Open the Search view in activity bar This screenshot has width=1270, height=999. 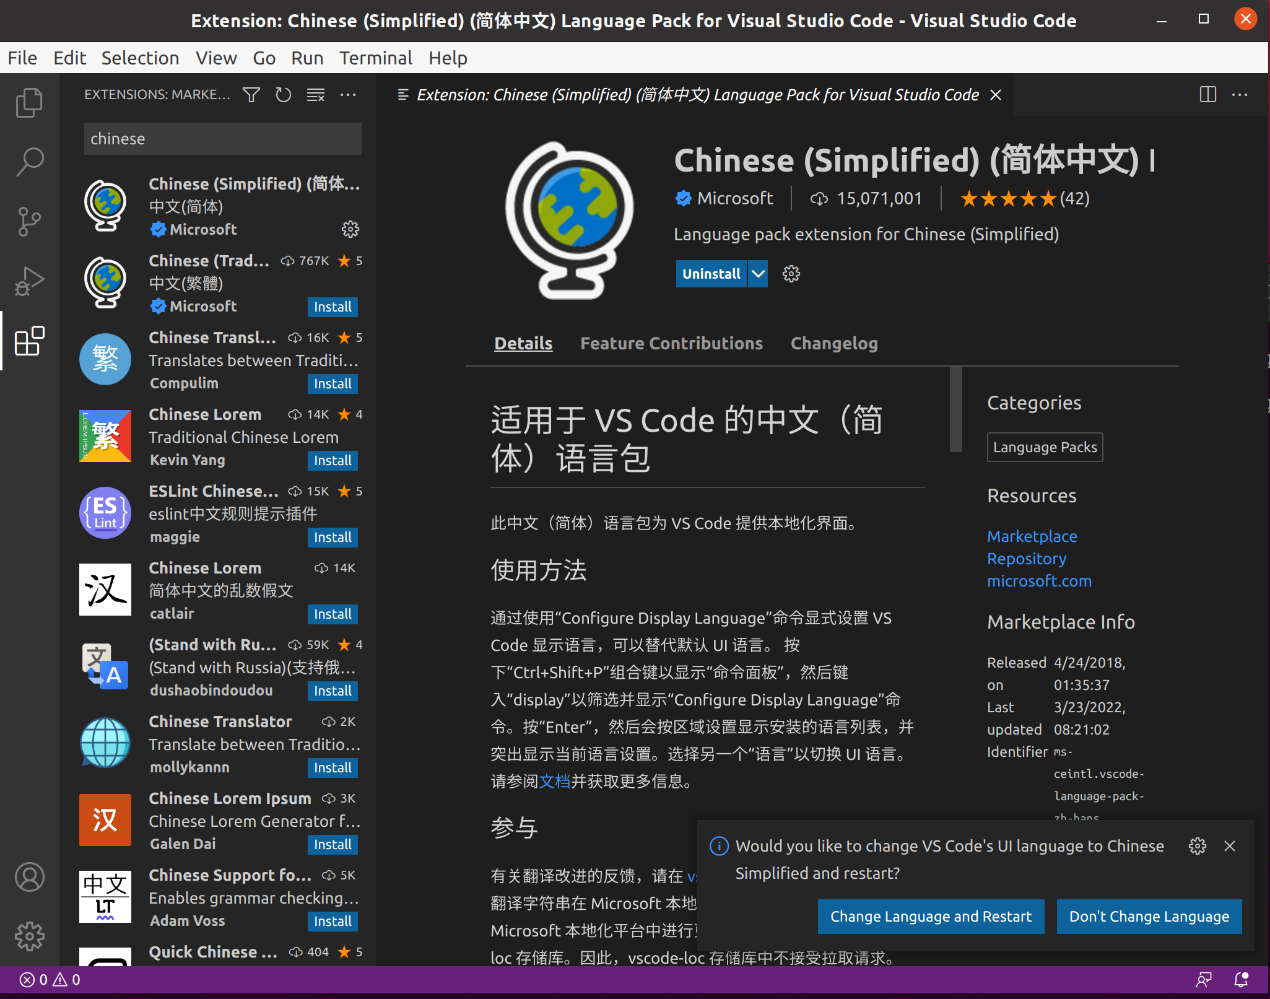pyautogui.click(x=29, y=162)
